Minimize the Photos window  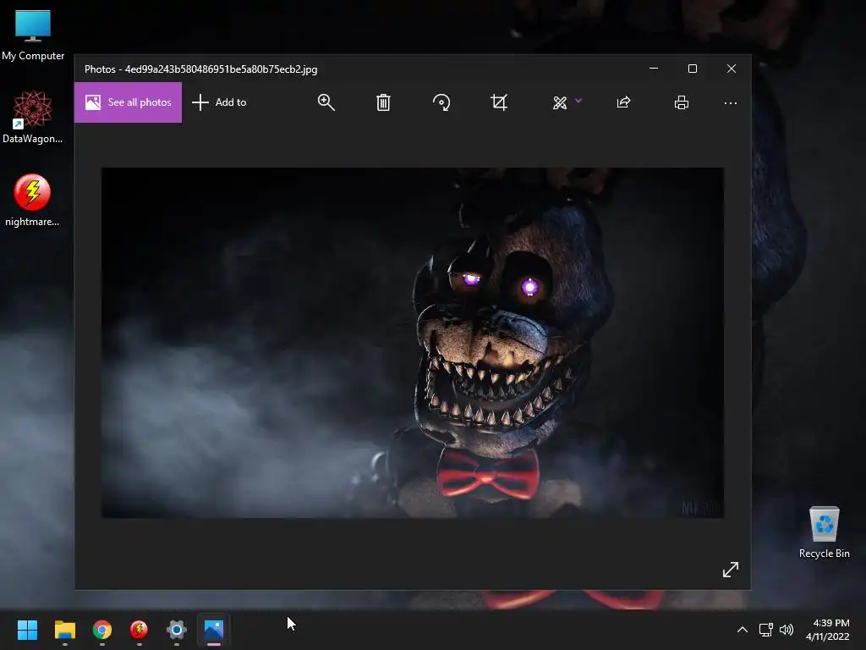tap(654, 69)
